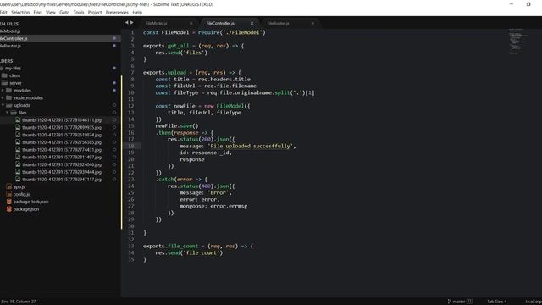Viewport: 542px width, 305px height.
Task: Open the View menu
Action: [51, 13]
